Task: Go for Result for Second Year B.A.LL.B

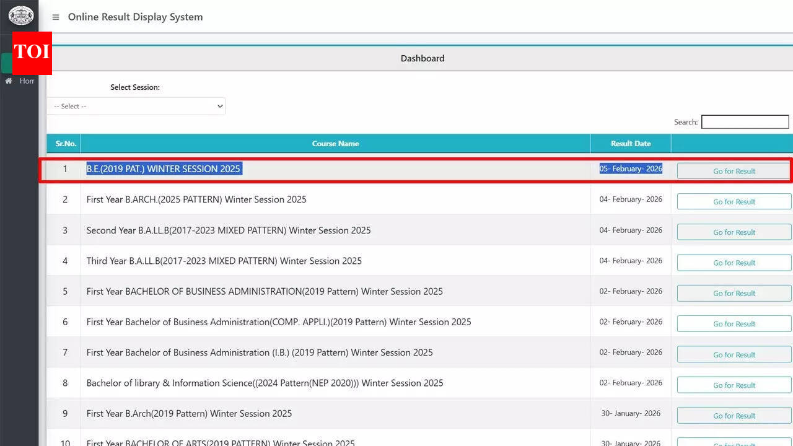Action: click(x=733, y=232)
